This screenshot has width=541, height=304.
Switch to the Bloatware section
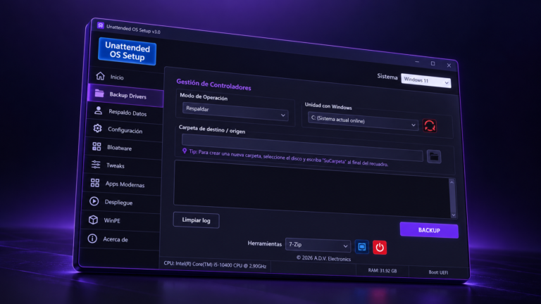click(x=123, y=148)
